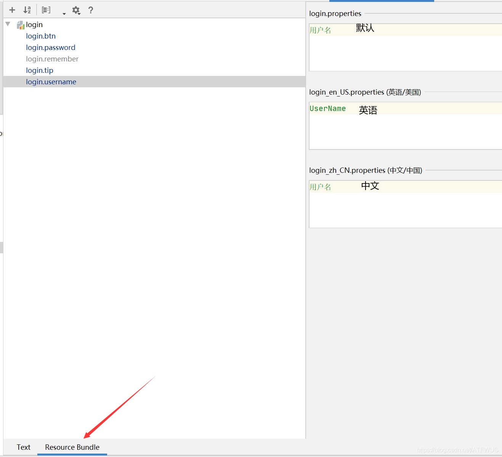This screenshot has height=457, width=502.
Task: Switch to the Text tab
Action: (x=24, y=447)
